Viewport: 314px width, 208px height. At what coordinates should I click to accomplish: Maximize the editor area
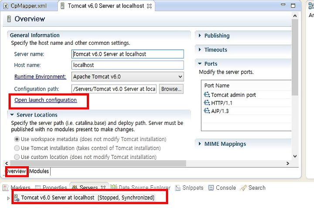coord(293,6)
